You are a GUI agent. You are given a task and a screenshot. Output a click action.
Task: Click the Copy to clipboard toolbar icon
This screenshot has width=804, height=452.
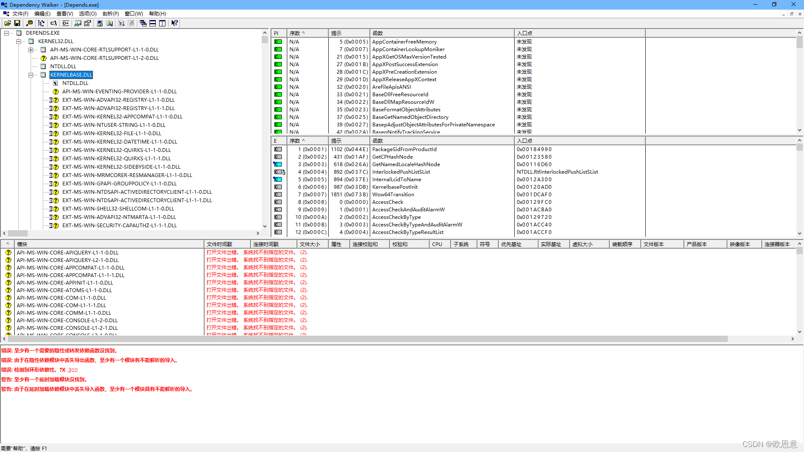[x=29, y=23]
